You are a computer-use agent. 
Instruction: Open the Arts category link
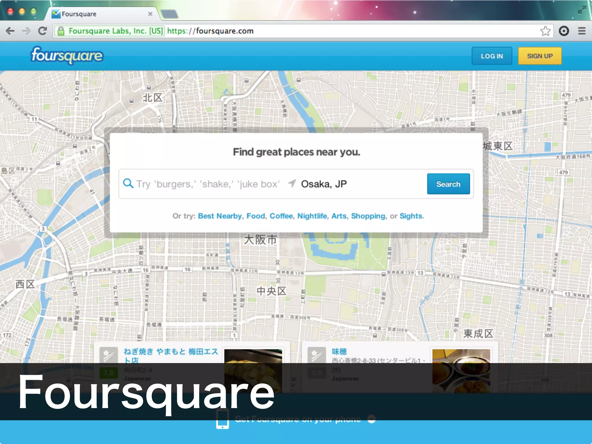click(339, 216)
